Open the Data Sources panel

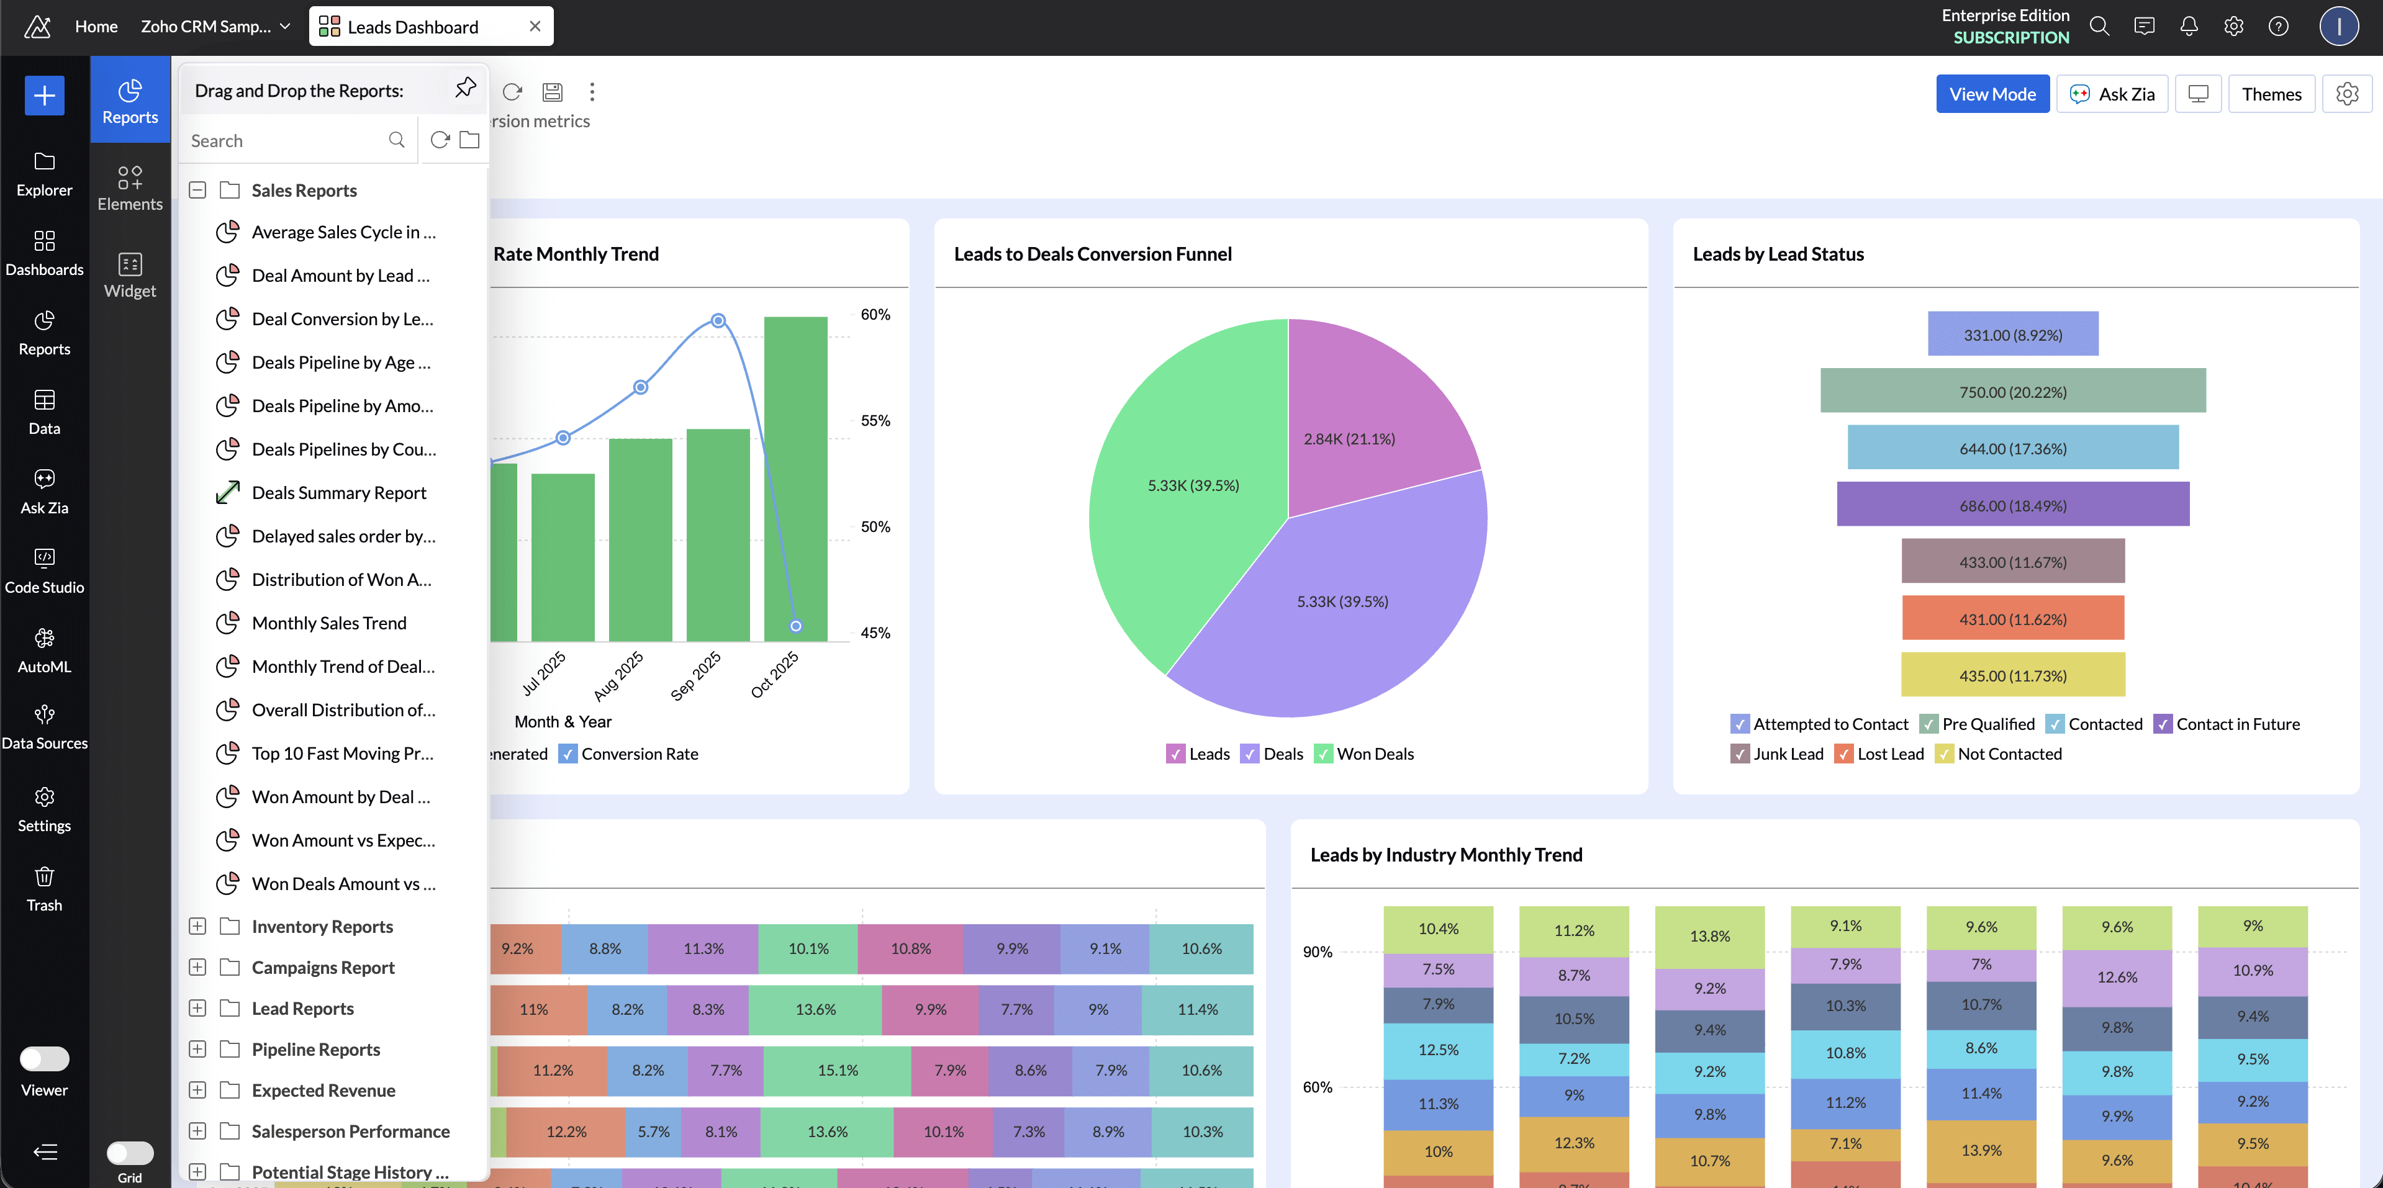pyautogui.click(x=43, y=729)
